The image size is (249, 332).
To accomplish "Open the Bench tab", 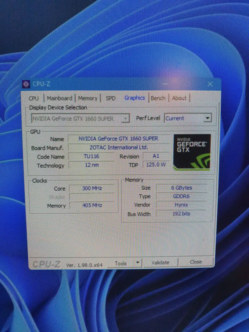I will point(158,98).
